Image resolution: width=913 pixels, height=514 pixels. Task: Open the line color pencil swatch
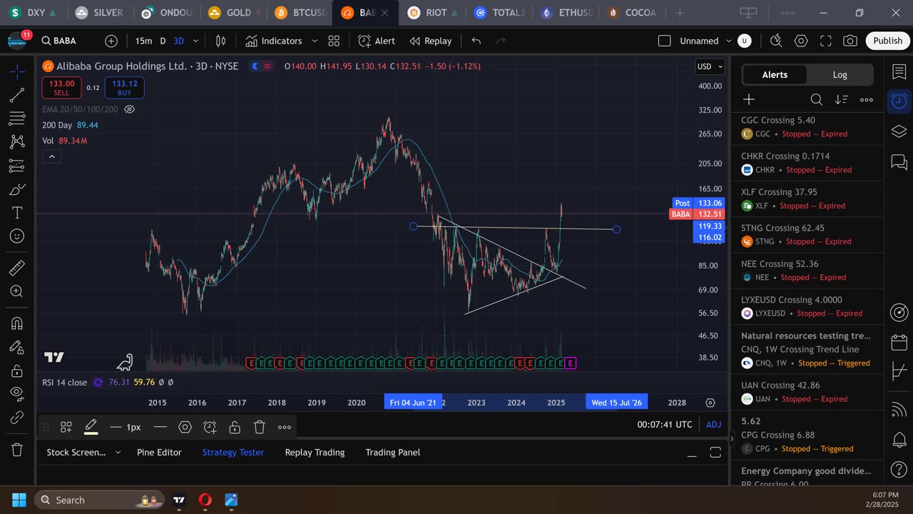91,427
